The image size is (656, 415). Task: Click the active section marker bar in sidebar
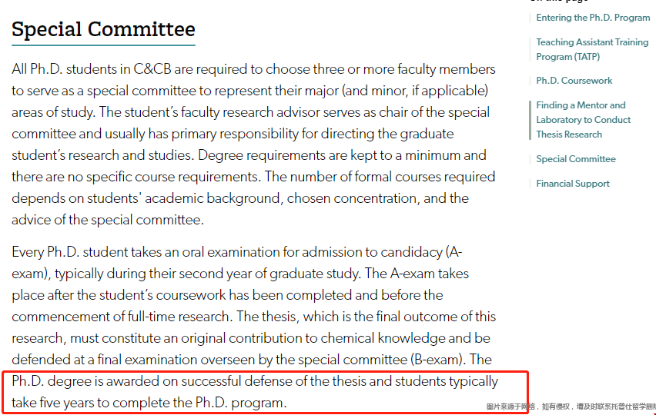pyautogui.click(x=530, y=120)
